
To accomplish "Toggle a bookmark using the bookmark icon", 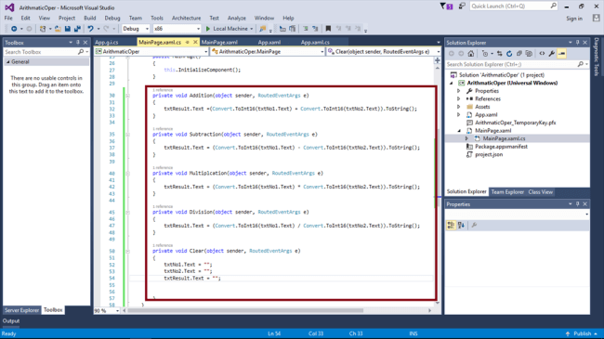I will (x=328, y=29).
